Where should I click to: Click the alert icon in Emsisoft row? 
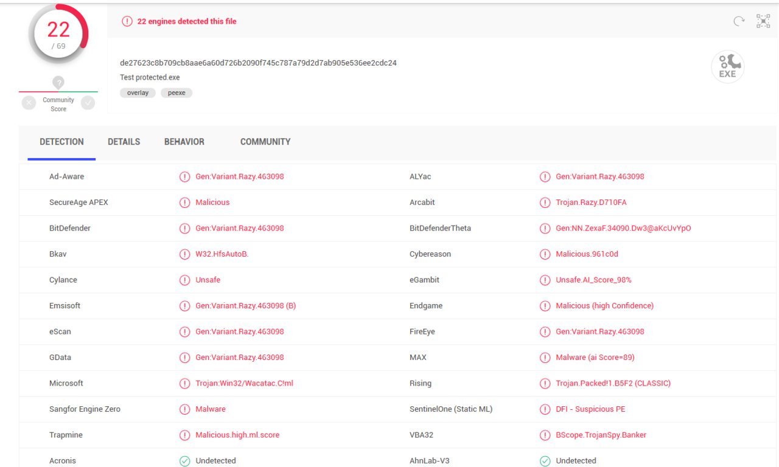click(184, 306)
